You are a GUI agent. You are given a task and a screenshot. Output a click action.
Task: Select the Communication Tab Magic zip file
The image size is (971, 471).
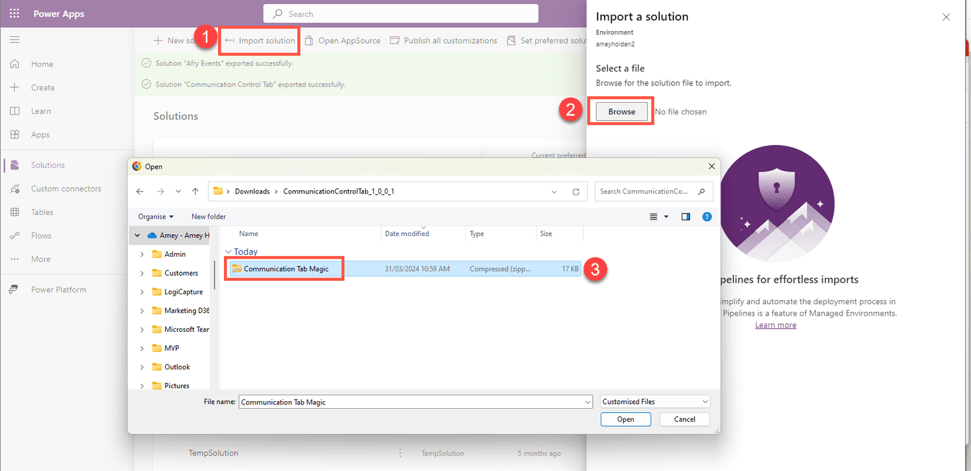click(284, 268)
